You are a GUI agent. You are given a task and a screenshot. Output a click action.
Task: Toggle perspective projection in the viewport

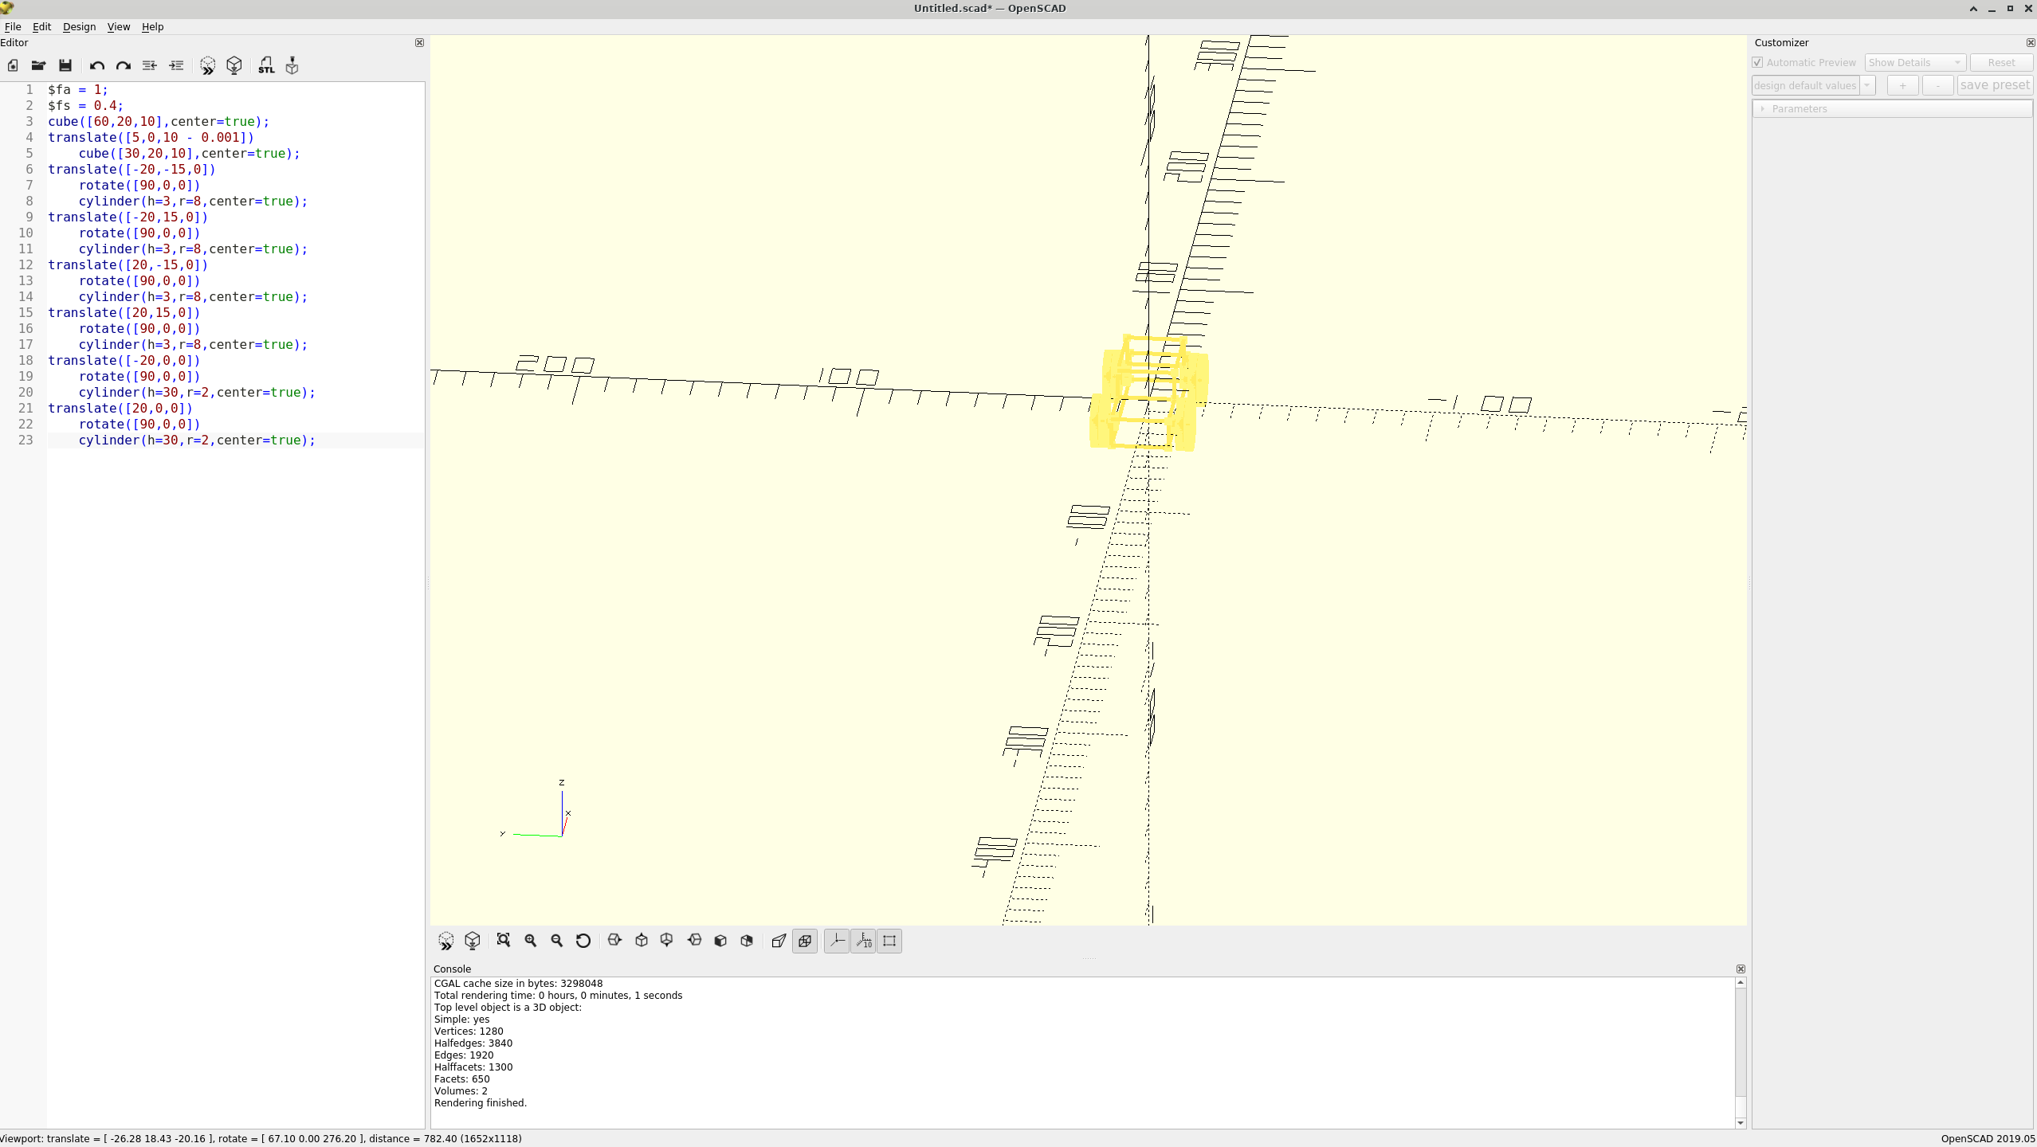(779, 941)
